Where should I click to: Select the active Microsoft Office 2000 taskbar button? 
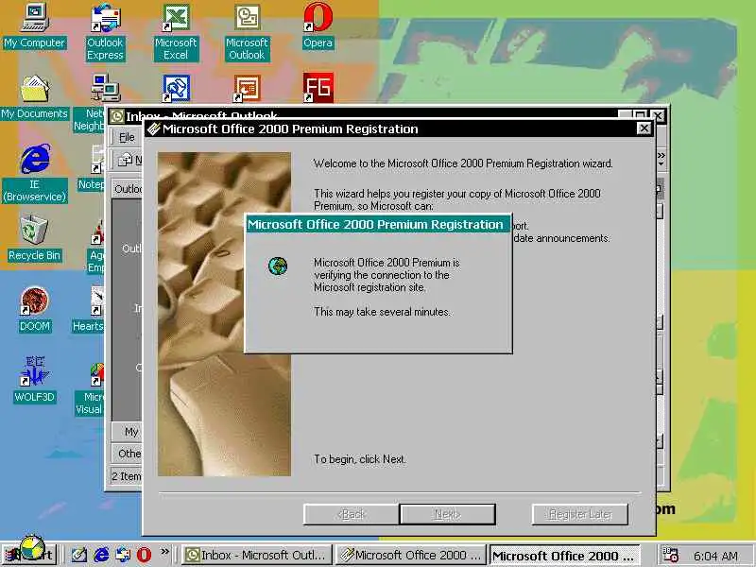(x=564, y=555)
